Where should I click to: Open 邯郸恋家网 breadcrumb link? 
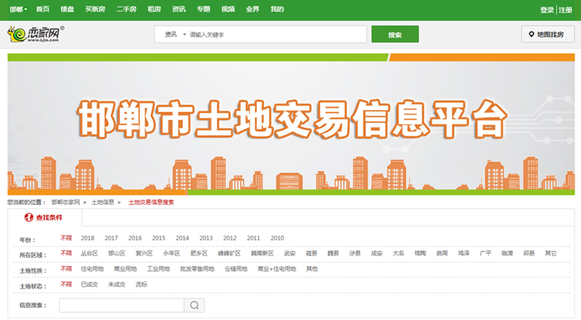click(x=66, y=202)
